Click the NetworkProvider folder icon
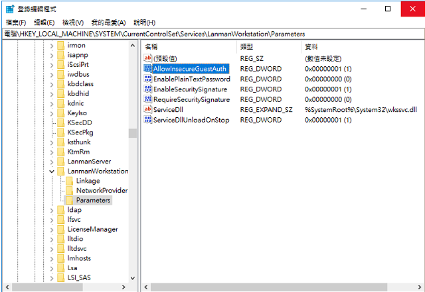425x292 pixels. pyautogui.click(x=70, y=191)
